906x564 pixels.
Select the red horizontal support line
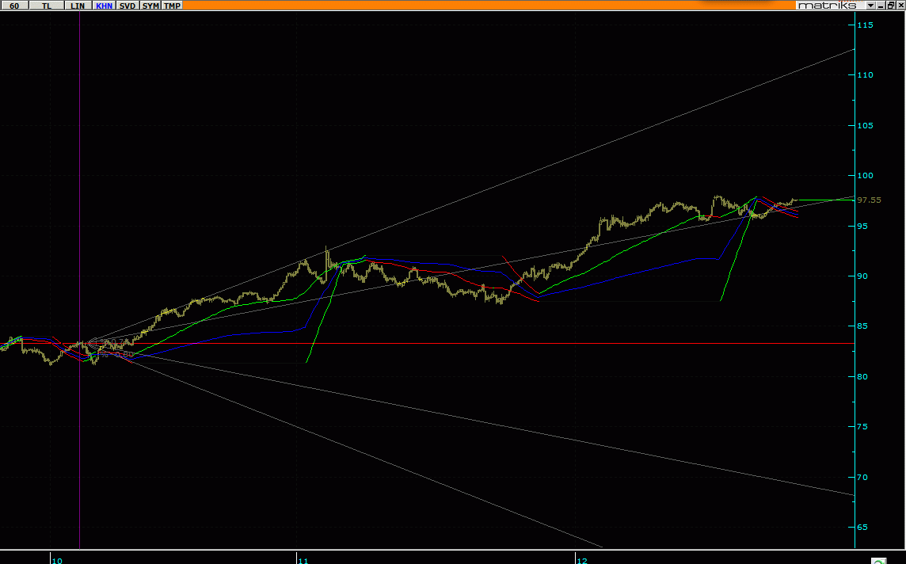point(428,343)
